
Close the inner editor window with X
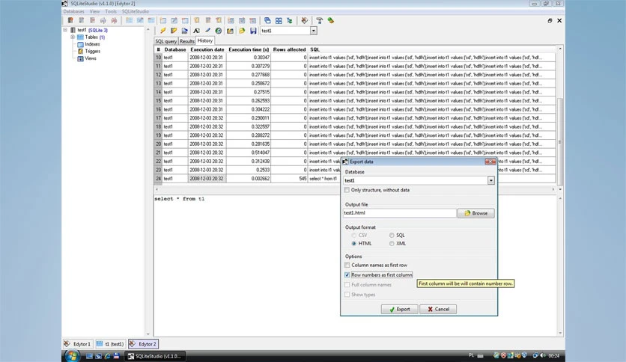(559, 21)
